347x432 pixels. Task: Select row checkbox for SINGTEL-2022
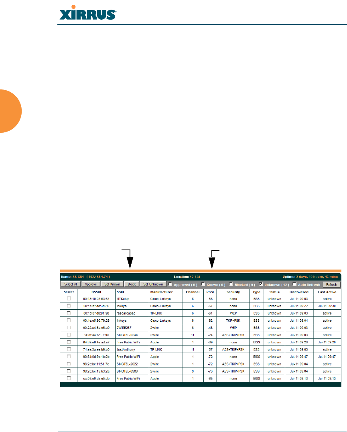click(69, 364)
